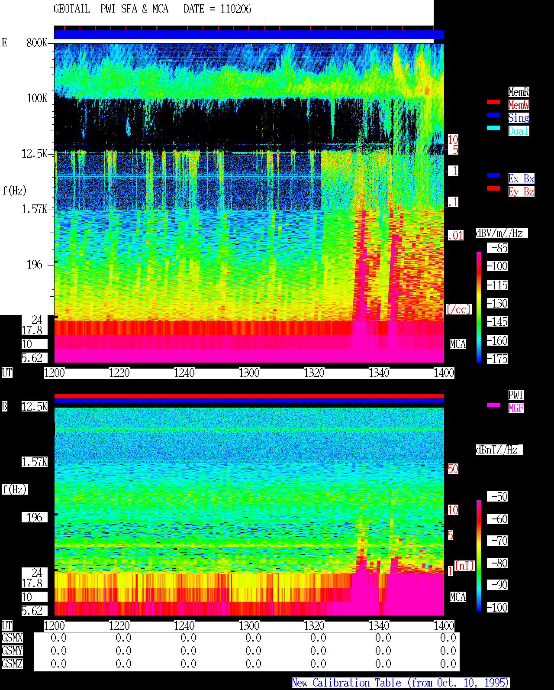Select the Dual legend label
The width and height of the screenshot is (554, 690).
[519, 131]
